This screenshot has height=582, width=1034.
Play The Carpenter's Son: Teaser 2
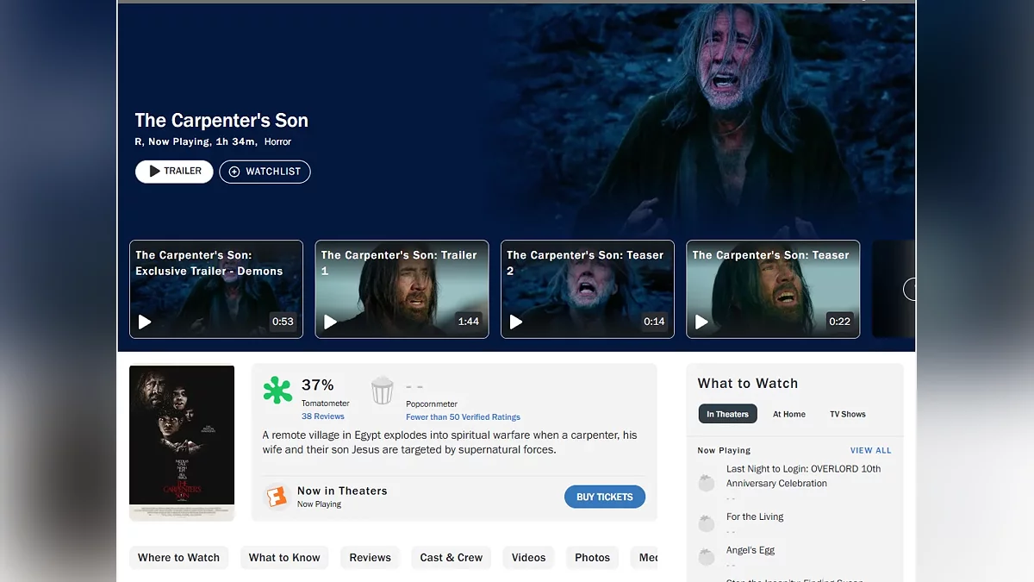tap(588, 289)
